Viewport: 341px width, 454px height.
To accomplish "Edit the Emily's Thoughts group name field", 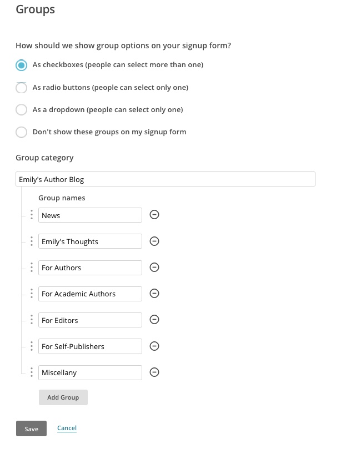I will pos(90,241).
